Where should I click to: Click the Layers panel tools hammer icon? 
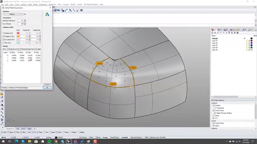click(x=235, y=33)
